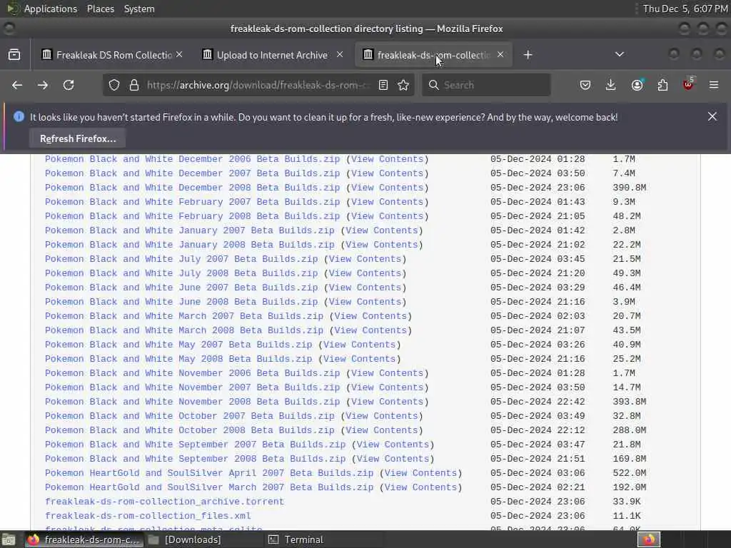The image size is (731, 548).
Task: View Contents of January 2008 Beta Builds.zip
Action: [x=381, y=245]
